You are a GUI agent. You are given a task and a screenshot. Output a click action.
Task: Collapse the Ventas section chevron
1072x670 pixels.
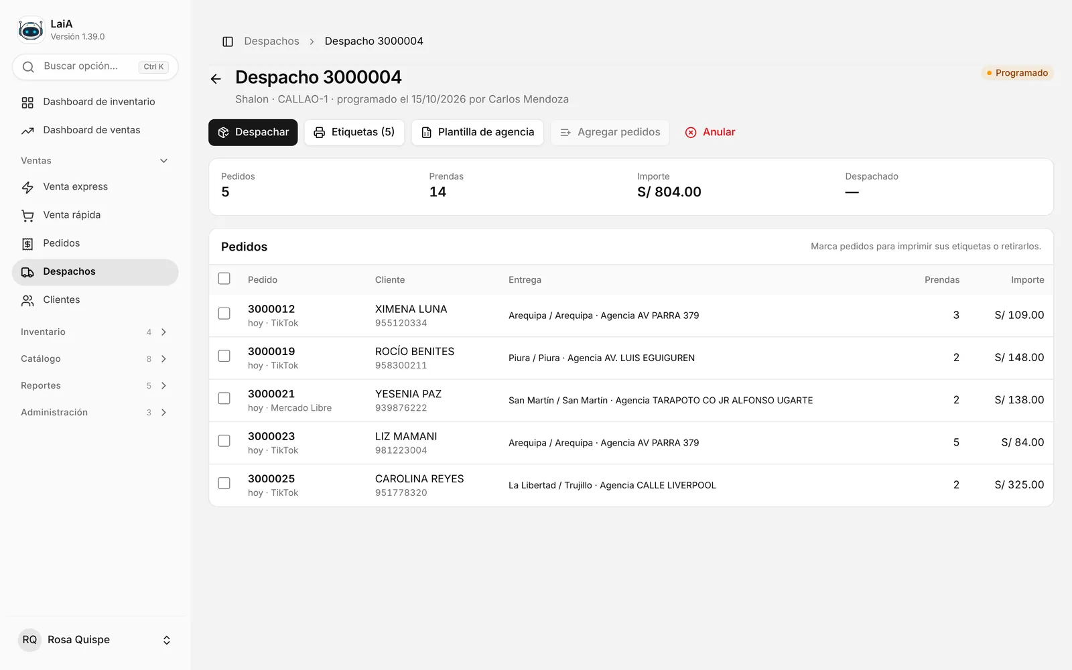(163, 161)
